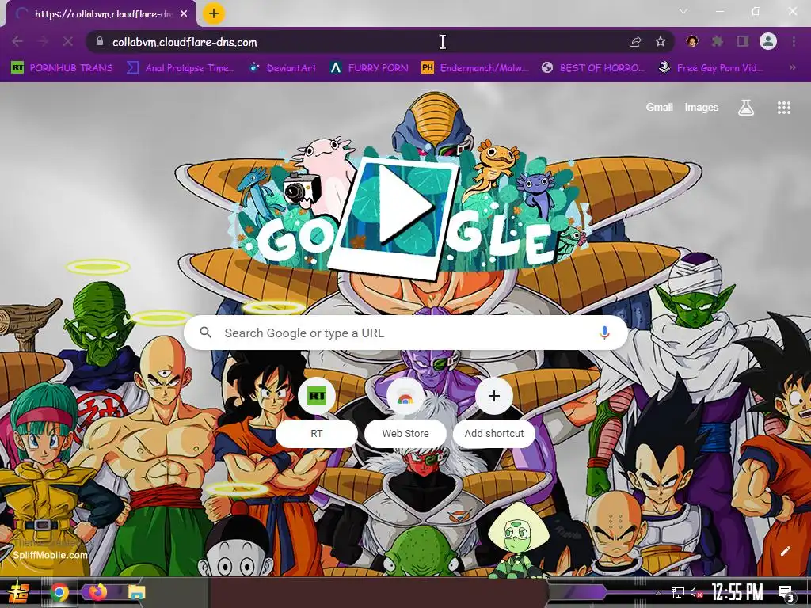Open the DeviantArt bookmark

point(283,68)
